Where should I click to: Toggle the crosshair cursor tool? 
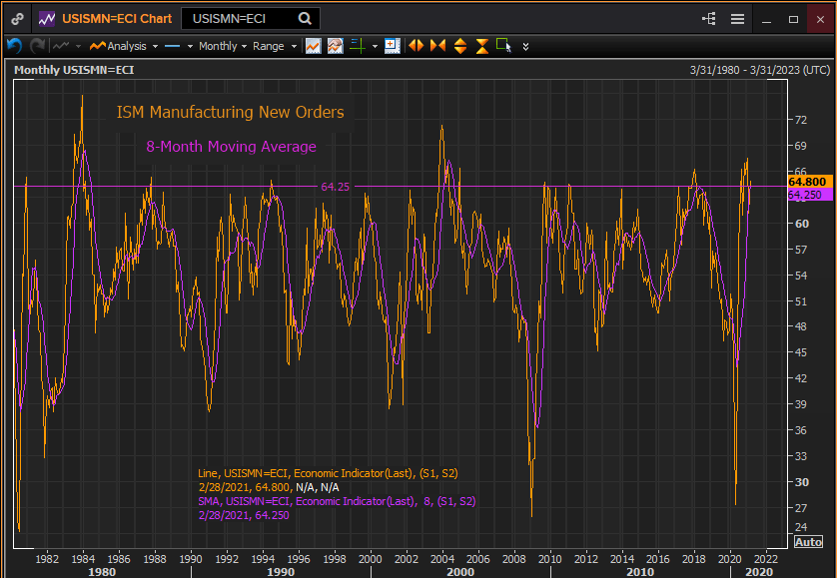point(357,46)
